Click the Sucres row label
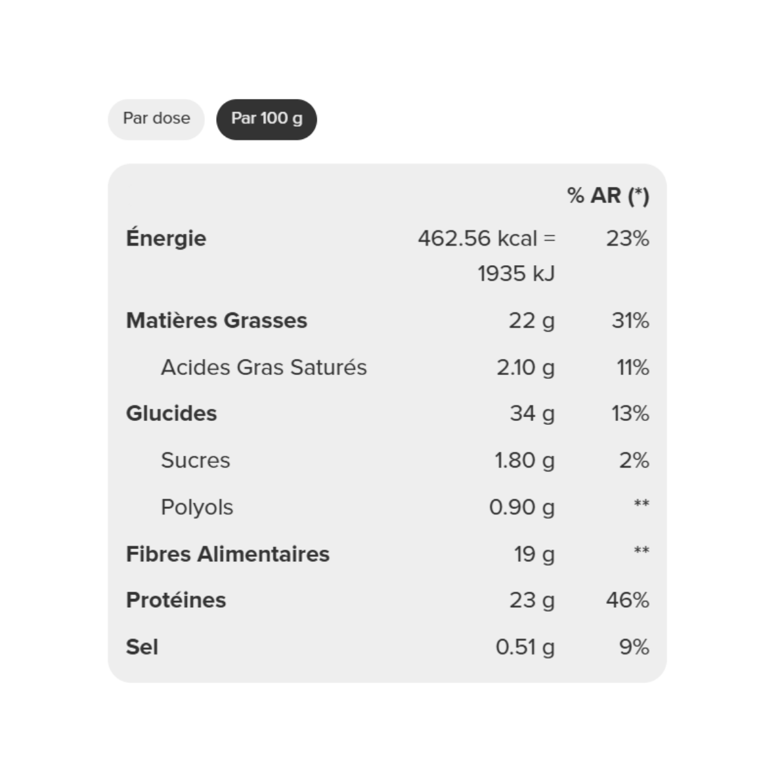This screenshot has height=776, width=776. pyautogui.click(x=195, y=460)
